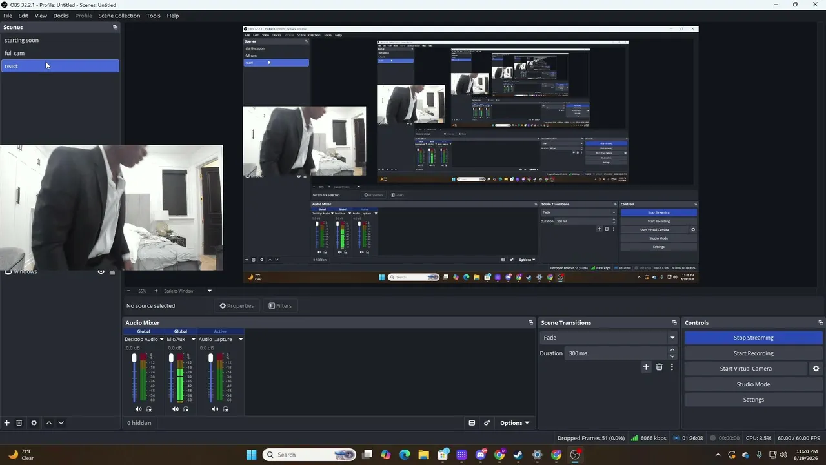Add a new scene with the plus icon
Screen dimensions: 826x465
click(x=7, y=423)
